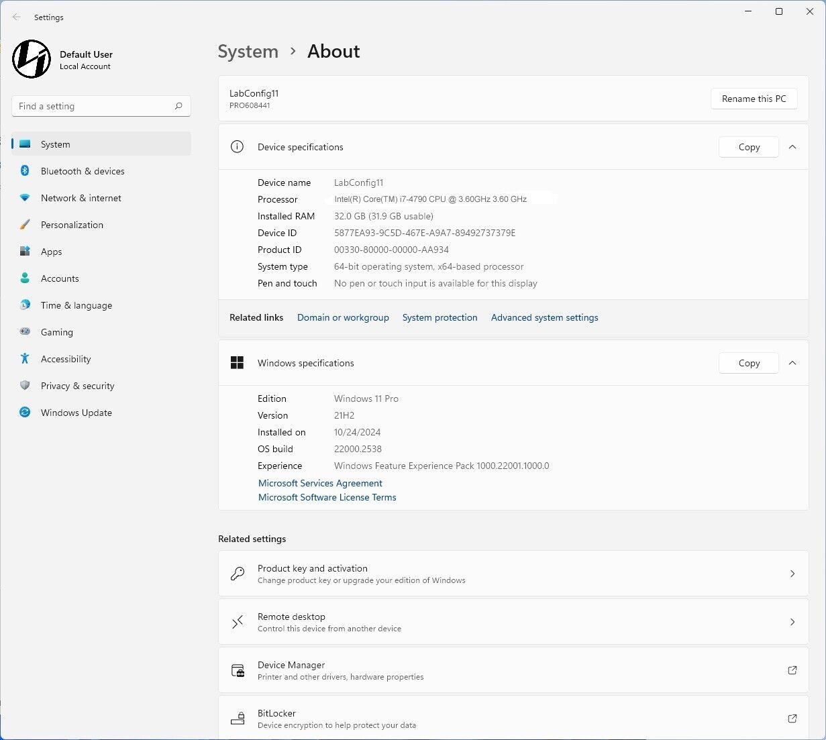Click the Apps icon in sidebar
Viewport: 826px width, 740px height.
[x=25, y=252]
